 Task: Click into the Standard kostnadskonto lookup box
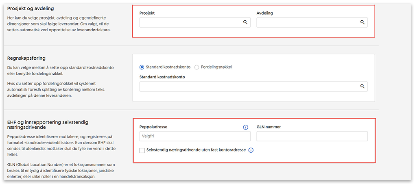(x=248, y=87)
